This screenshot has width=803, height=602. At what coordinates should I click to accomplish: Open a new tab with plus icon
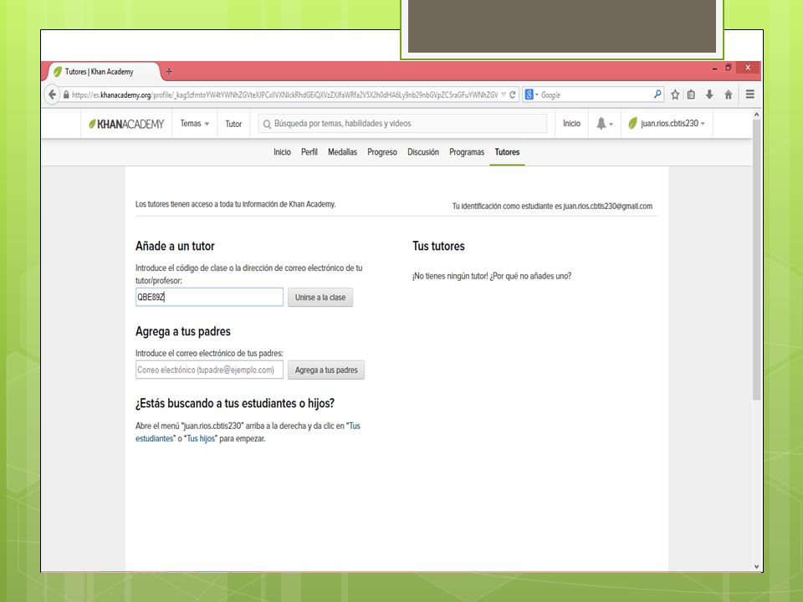pos(169,72)
